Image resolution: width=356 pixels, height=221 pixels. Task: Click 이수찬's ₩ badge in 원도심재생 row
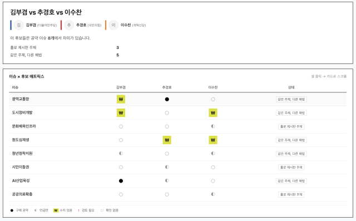pyautogui.click(x=213, y=140)
